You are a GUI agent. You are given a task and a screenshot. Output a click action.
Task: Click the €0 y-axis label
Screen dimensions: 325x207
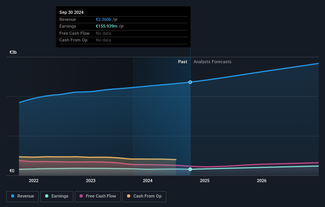coord(12,171)
